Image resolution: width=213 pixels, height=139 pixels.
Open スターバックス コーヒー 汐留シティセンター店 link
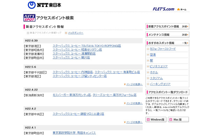click(80, 76)
